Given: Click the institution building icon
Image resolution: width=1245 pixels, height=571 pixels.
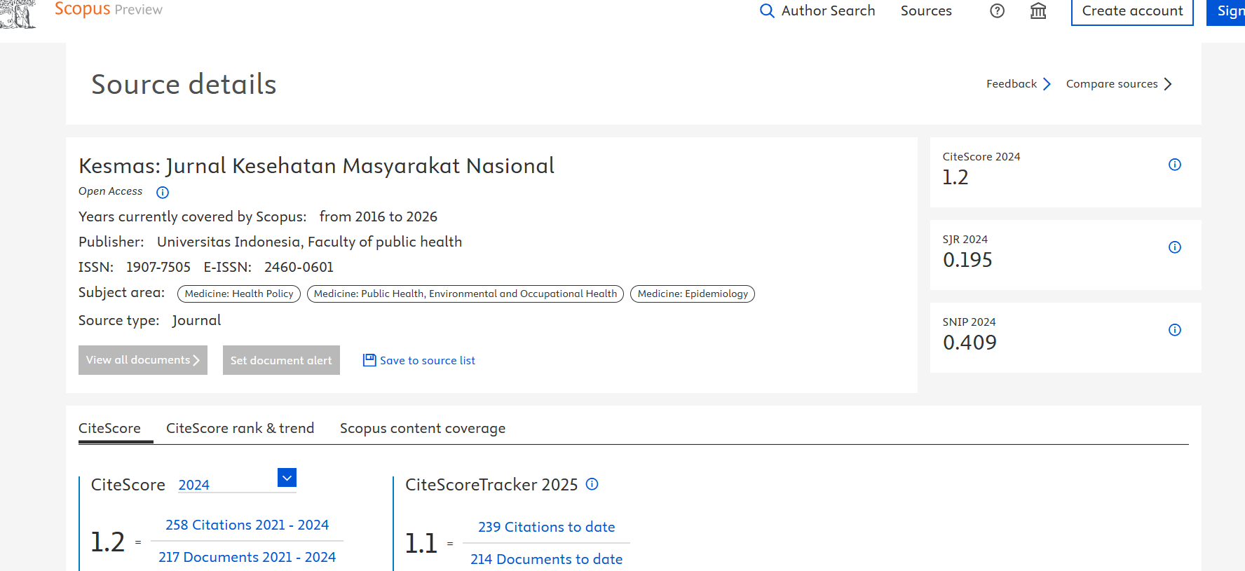Looking at the screenshot, I should (1038, 11).
